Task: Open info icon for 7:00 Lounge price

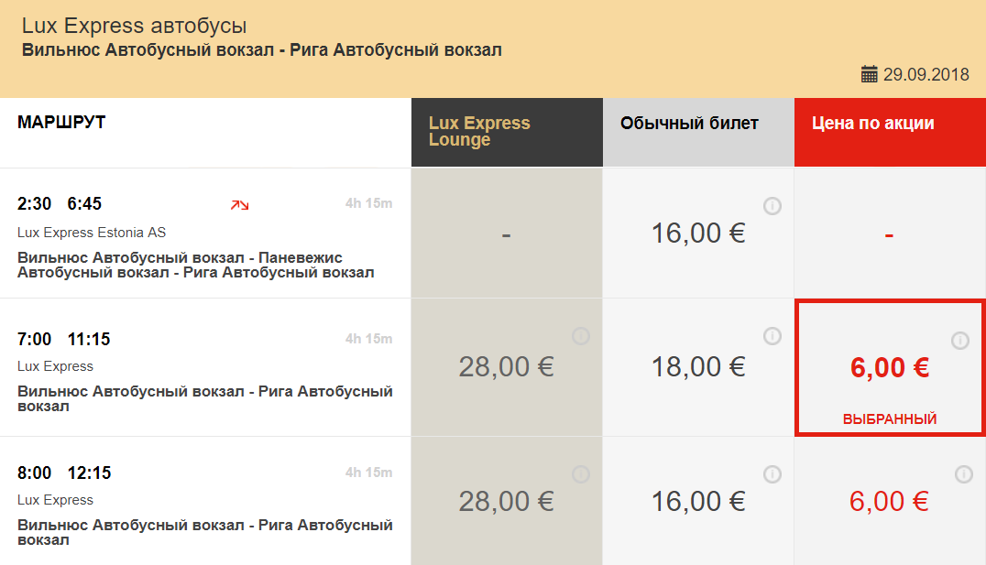Action: pyautogui.click(x=580, y=336)
